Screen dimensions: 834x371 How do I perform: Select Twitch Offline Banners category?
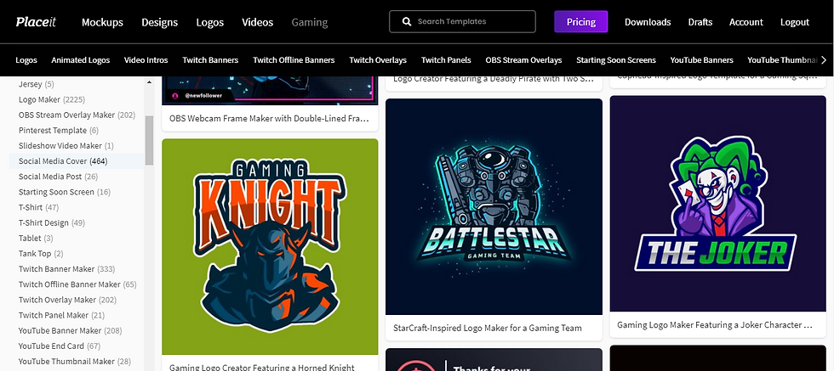[294, 60]
